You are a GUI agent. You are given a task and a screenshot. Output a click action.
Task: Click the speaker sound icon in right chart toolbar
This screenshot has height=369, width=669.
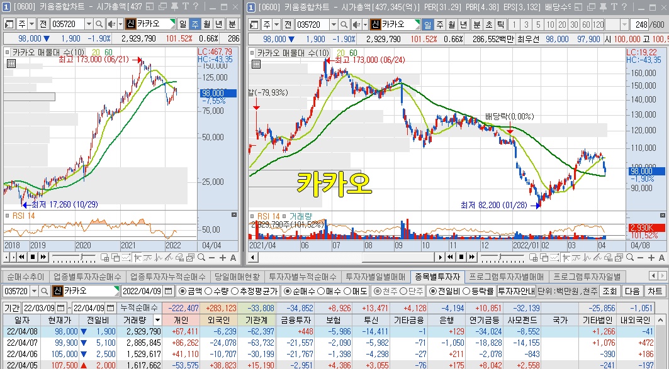point(356,25)
